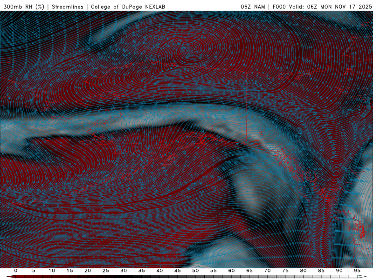Click the "60" colorbar label
The width and height of the screenshot is (373, 279).
[x=231, y=271]
